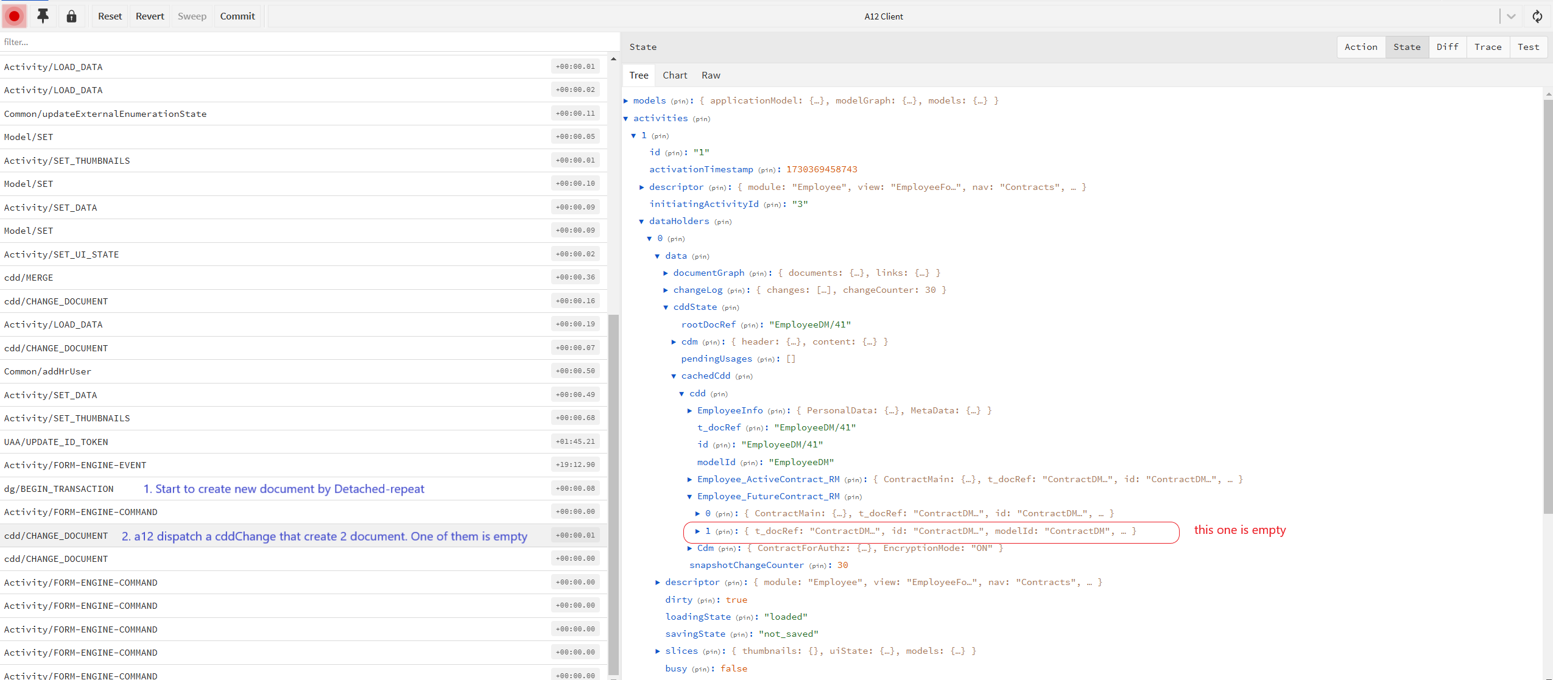This screenshot has width=1553, height=680.
Task: Toggle the pin icon in toolbar
Action: point(43,16)
